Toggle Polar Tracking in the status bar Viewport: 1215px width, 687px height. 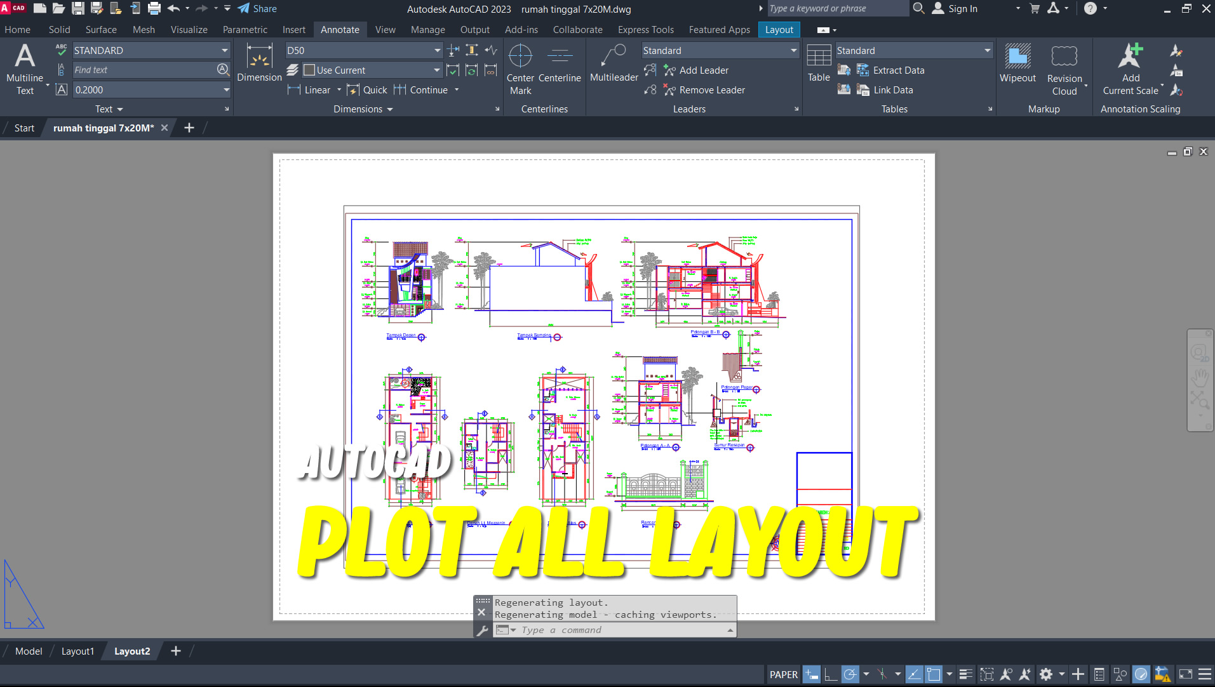click(849, 674)
